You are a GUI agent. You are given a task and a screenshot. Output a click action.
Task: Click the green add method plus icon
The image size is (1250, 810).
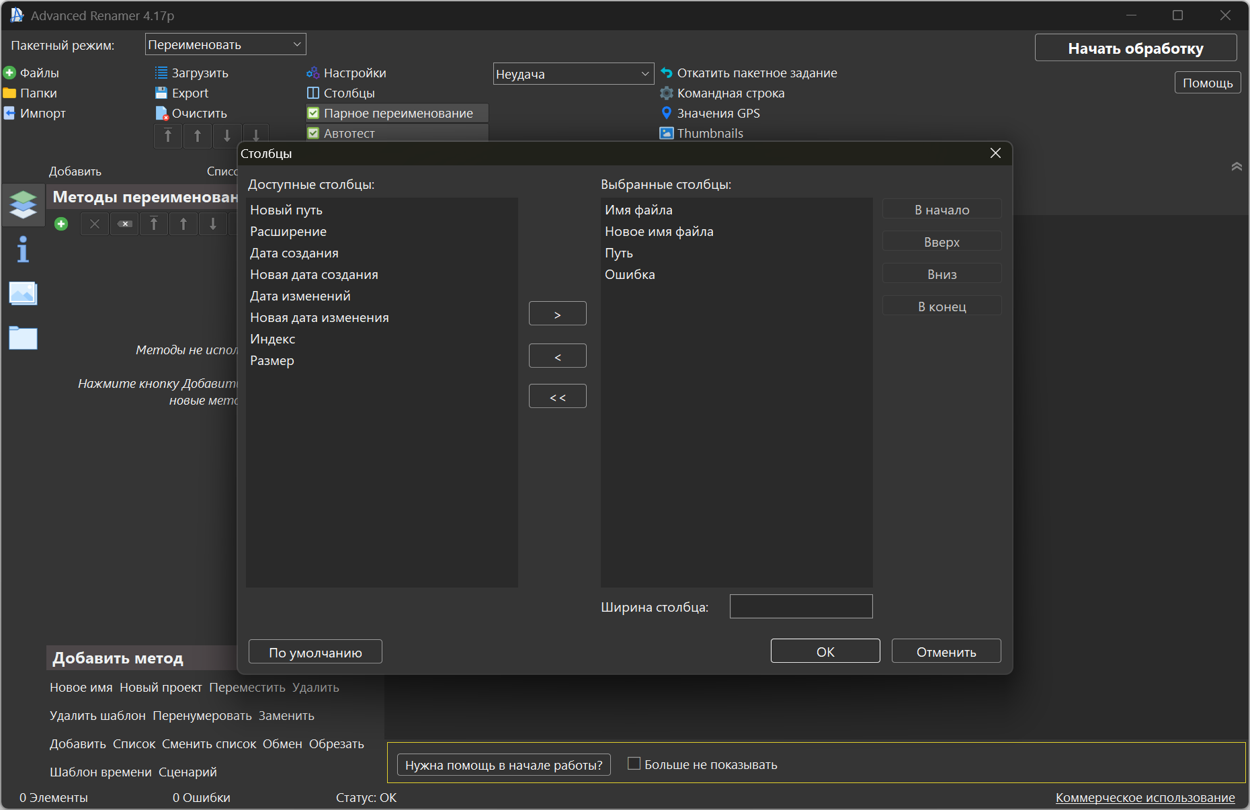point(61,224)
